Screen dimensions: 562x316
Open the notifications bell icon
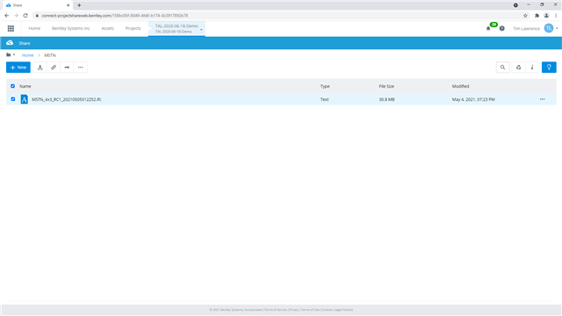tap(488, 28)
